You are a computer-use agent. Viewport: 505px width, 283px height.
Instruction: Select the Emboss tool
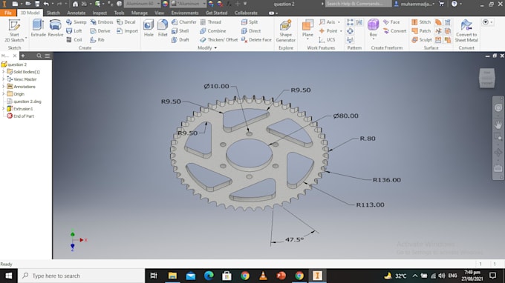click(102, 21)
